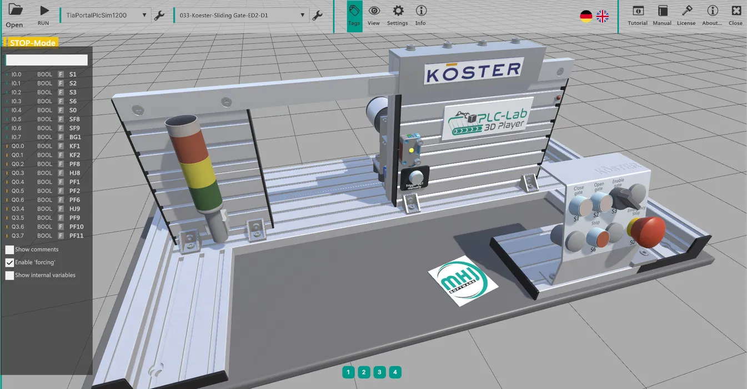Hit the Emergency Stop S0 mushroom button

click(648, 231)
